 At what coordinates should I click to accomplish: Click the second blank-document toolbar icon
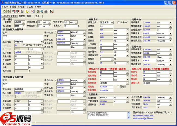pos(9,11)
